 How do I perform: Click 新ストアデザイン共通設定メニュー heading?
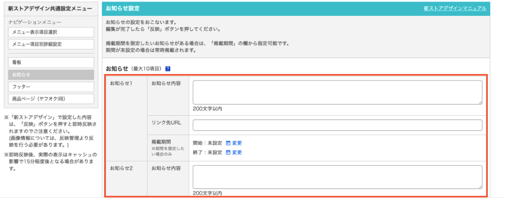tap(50, 8)
